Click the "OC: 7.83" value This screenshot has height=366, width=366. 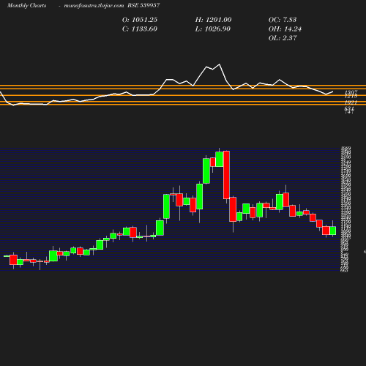(283, 20)
